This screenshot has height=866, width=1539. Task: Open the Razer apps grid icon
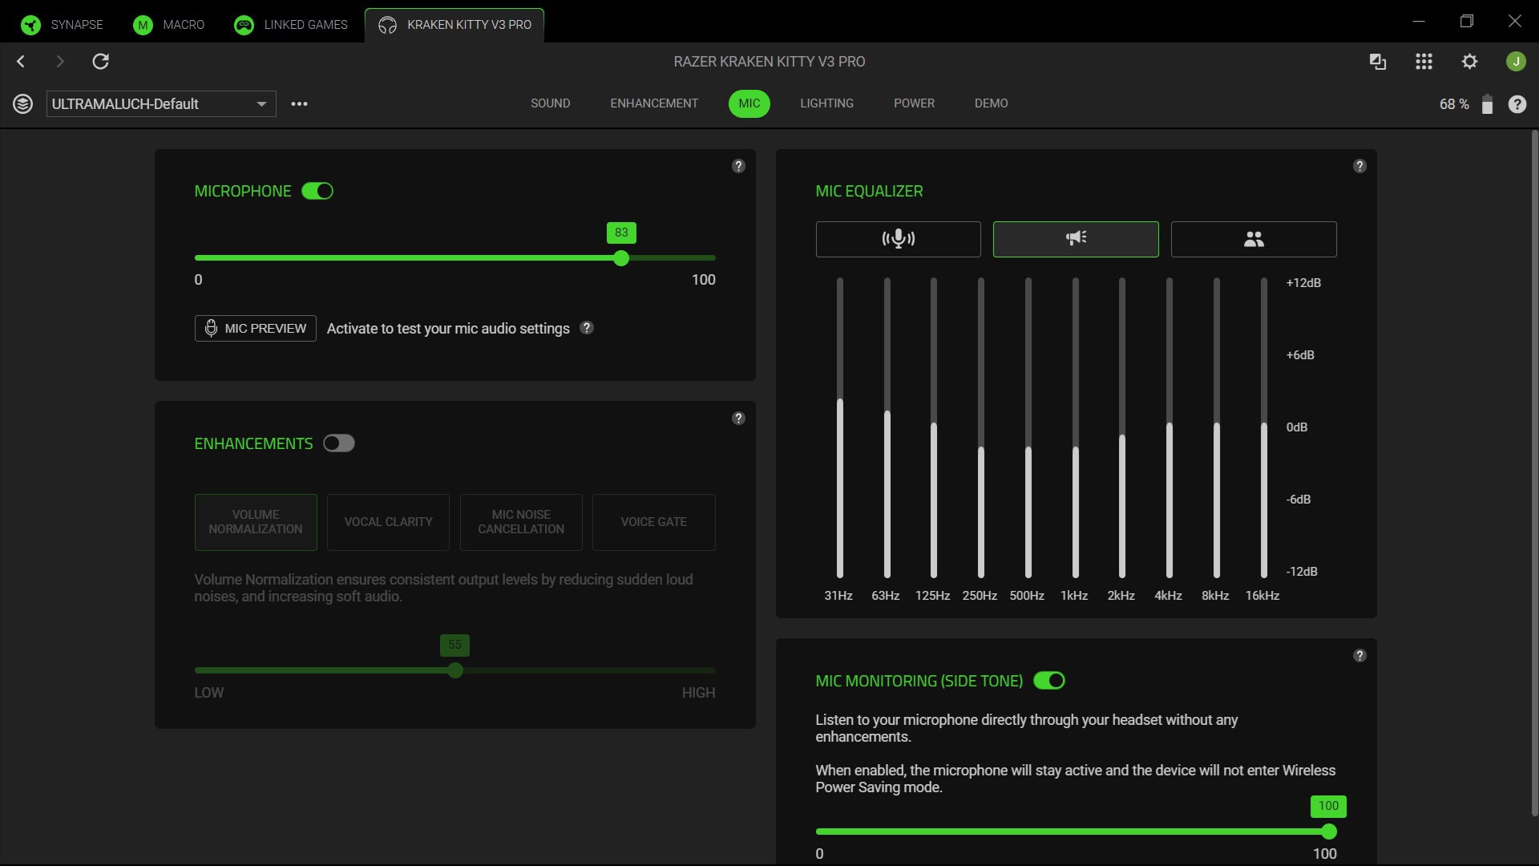click(1424, 61)
